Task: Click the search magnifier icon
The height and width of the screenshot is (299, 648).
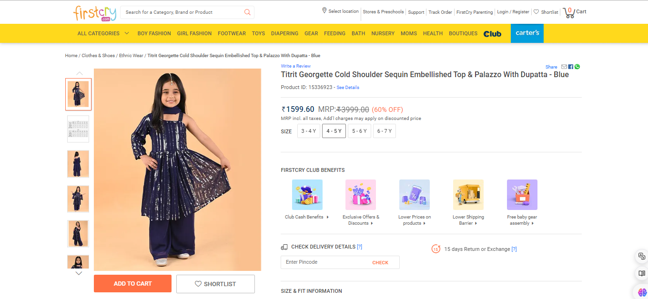Action: click(247, 12)
